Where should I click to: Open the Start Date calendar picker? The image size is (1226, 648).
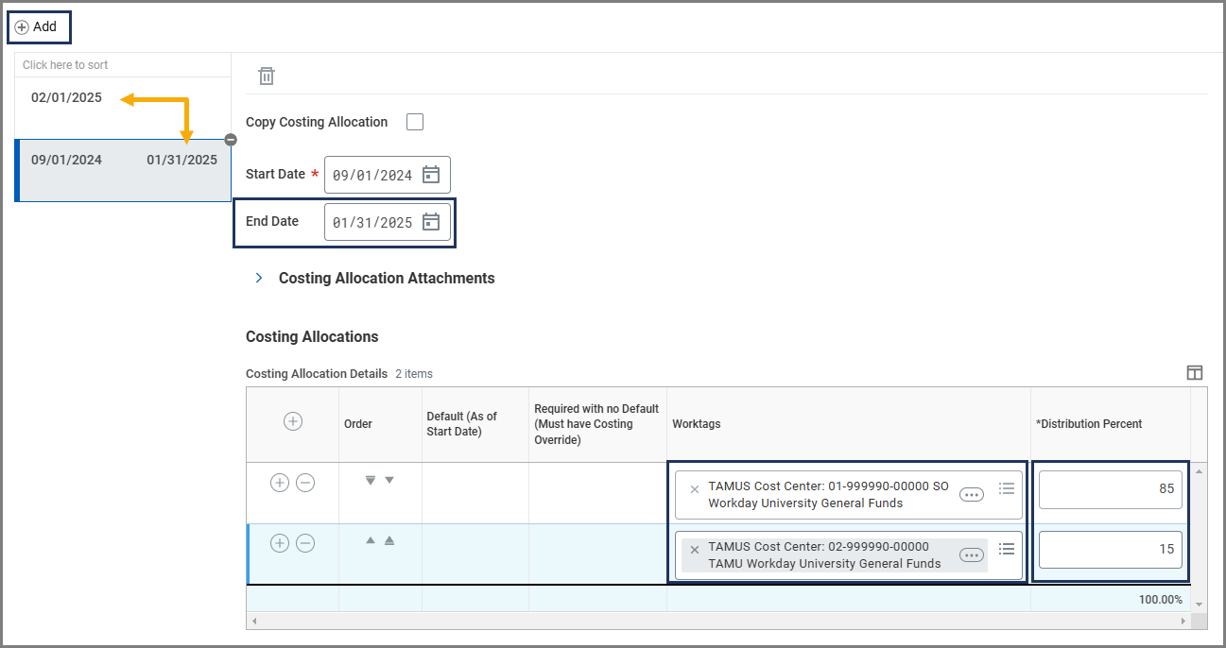coord(431,175)
